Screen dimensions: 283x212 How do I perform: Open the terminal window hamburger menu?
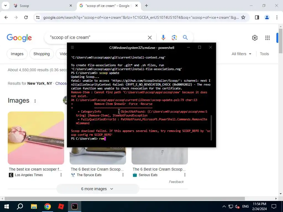[x=72, y=47]
